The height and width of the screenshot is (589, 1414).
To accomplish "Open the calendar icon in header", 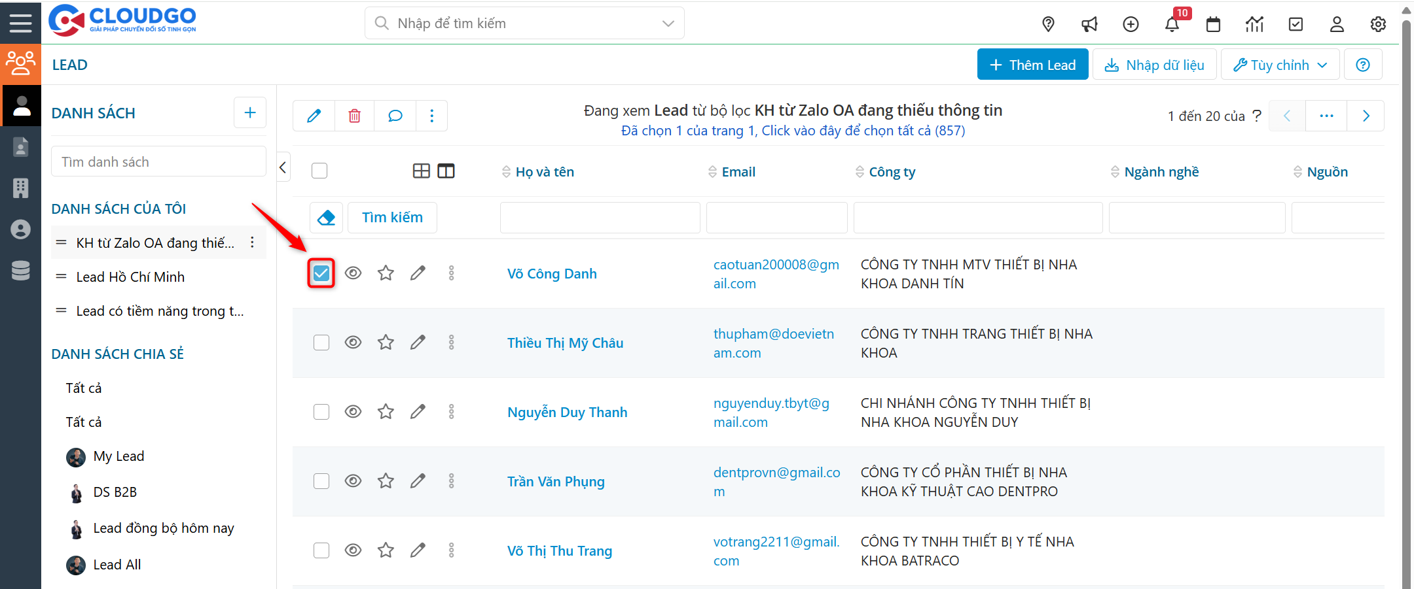I will coord(1213,25).
